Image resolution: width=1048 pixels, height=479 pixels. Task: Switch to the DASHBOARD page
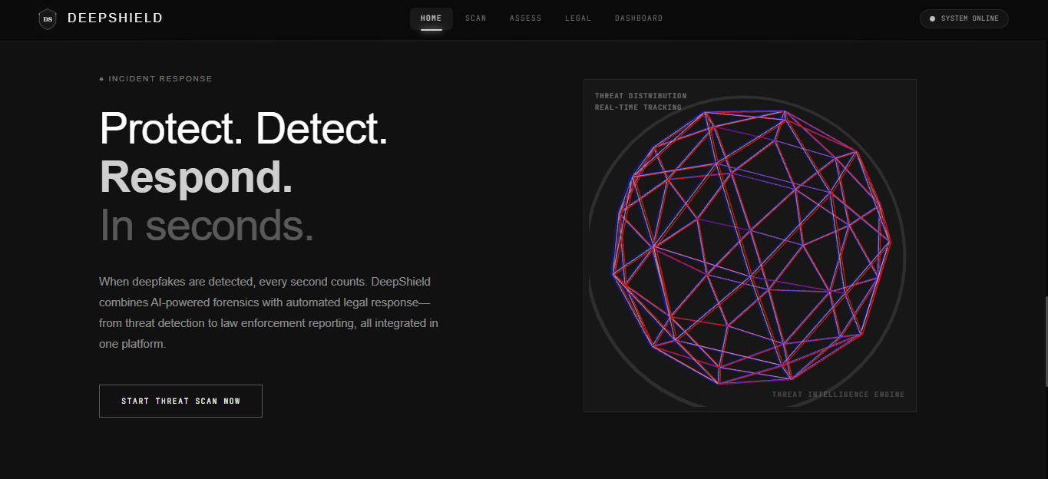(639, 18)
